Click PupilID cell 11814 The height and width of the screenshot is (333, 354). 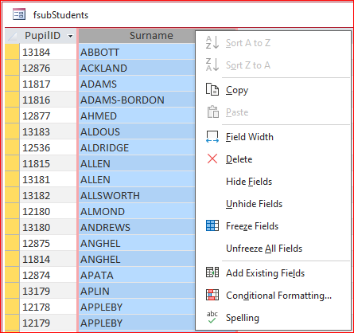pos(48,259)
